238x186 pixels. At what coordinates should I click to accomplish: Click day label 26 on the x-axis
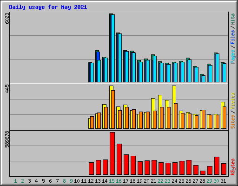point(188,181)
